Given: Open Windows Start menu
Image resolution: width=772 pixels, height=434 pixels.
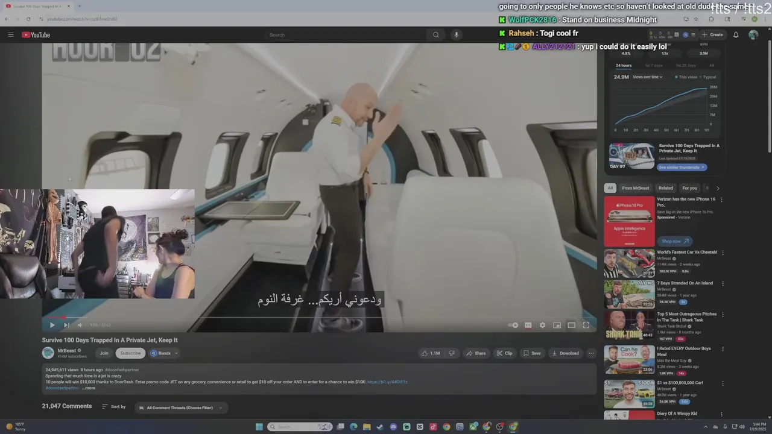Looking at the screenshot, I should point(259,427).
